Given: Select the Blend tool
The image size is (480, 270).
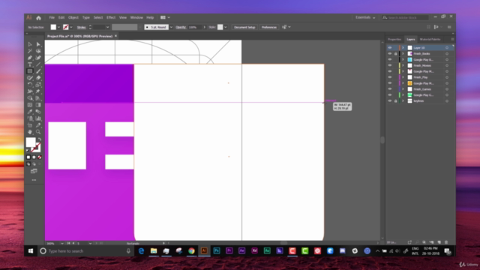Looking at the screenshot, I should click(x=38, y=112).
